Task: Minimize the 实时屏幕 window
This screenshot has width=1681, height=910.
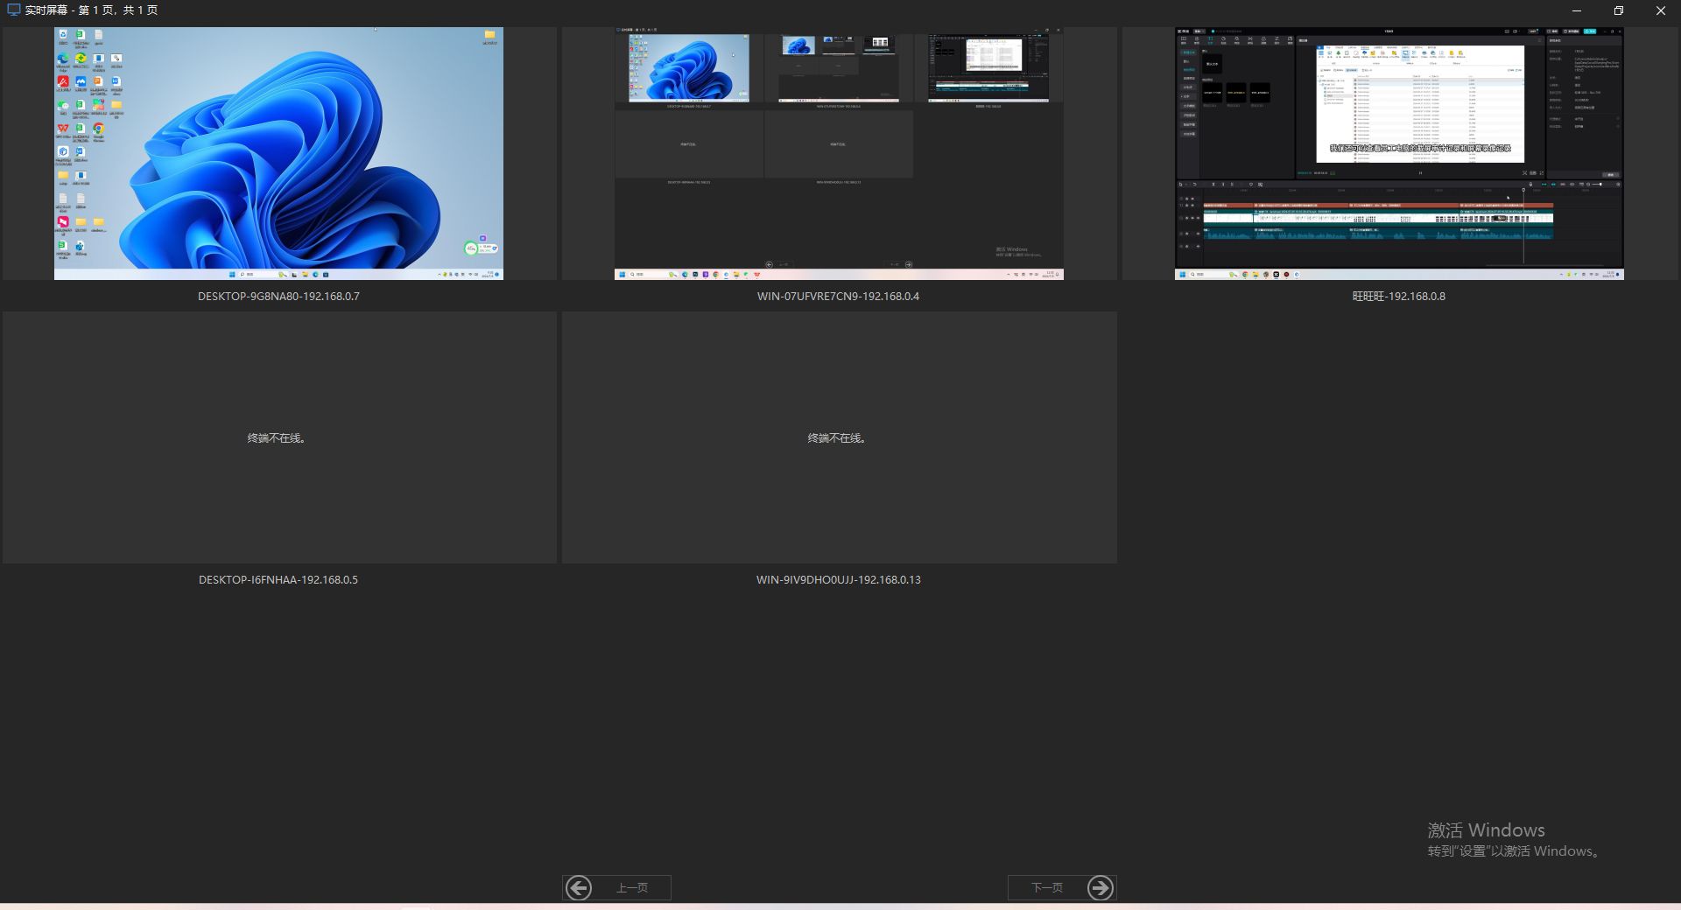Action: click(1577, 10)
